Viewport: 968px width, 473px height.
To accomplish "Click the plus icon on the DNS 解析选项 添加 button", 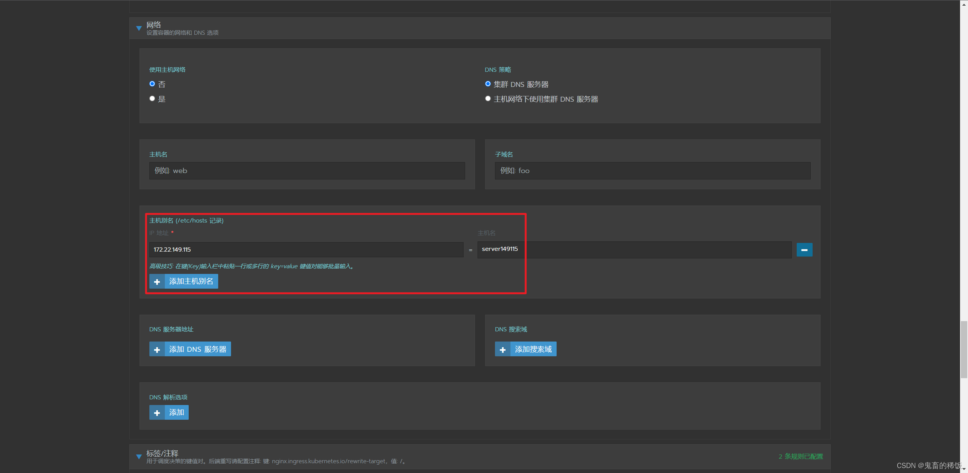I will coord(157,412).
